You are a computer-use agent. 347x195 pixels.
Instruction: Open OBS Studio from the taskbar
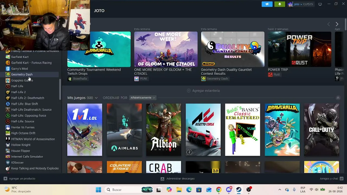tap(249, 190)
